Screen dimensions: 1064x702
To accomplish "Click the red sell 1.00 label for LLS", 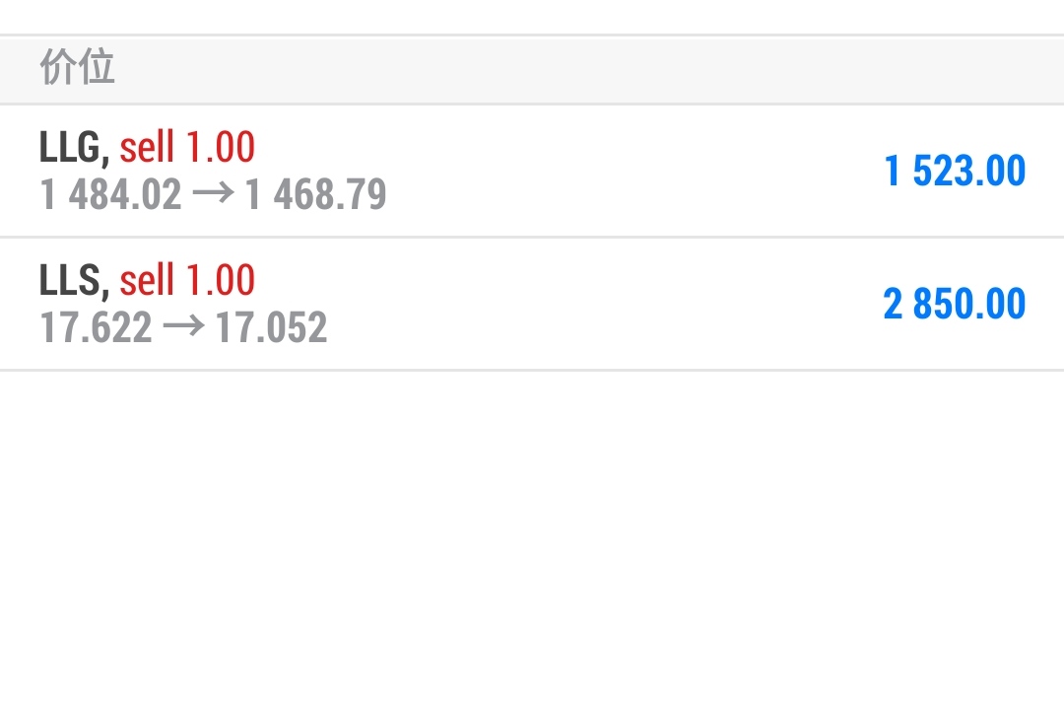I will [187, 280].
